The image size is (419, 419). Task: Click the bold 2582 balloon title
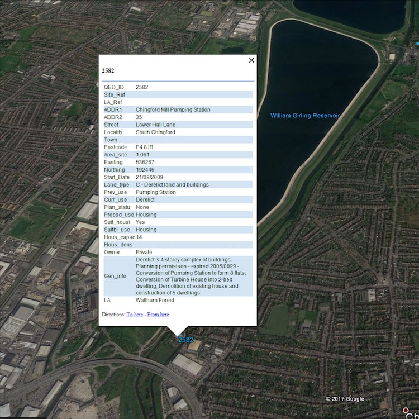click(x=108, y=71)
